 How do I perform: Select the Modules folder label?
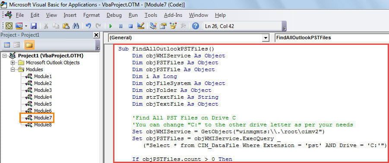tap(35, 69)
